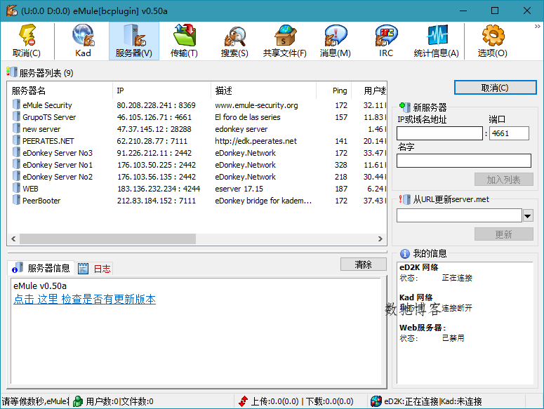Select IP 80.208.228.241 : 8369

coord(156,105)
